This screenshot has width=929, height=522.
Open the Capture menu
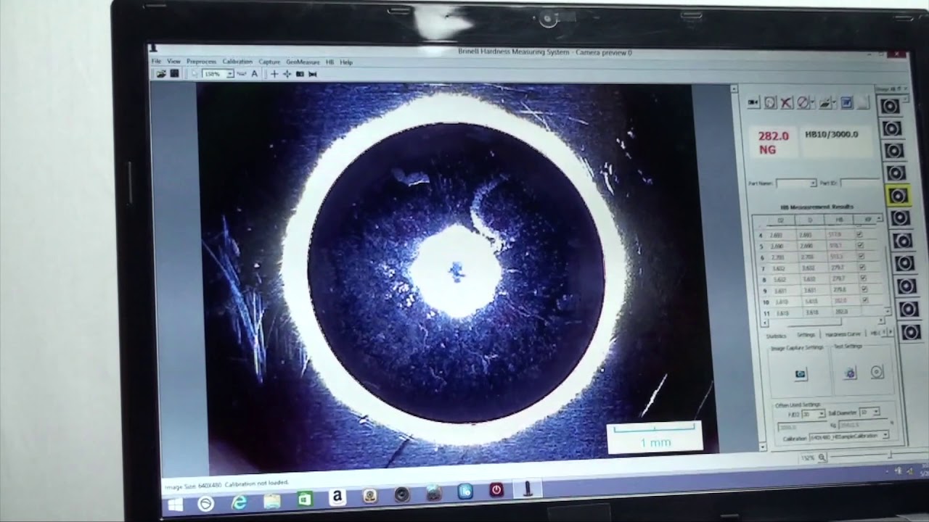coord(269,62)
